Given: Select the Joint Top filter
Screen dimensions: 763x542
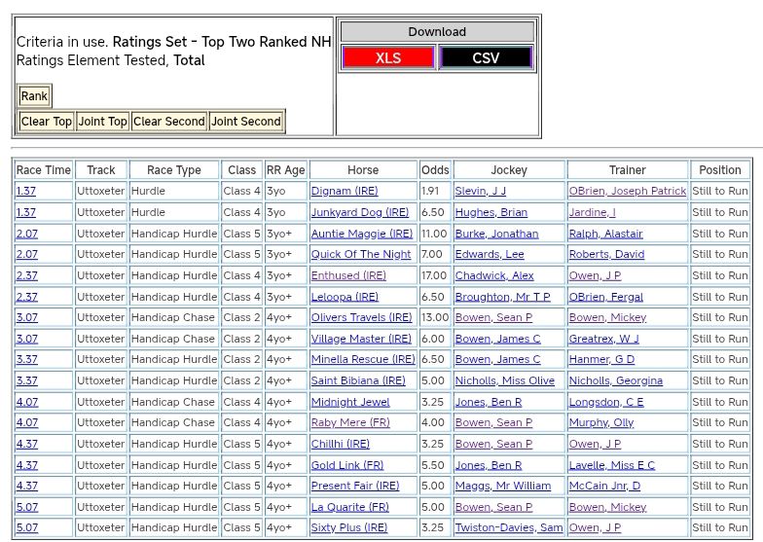Looking at the screenshot, I should pos(102,122).
